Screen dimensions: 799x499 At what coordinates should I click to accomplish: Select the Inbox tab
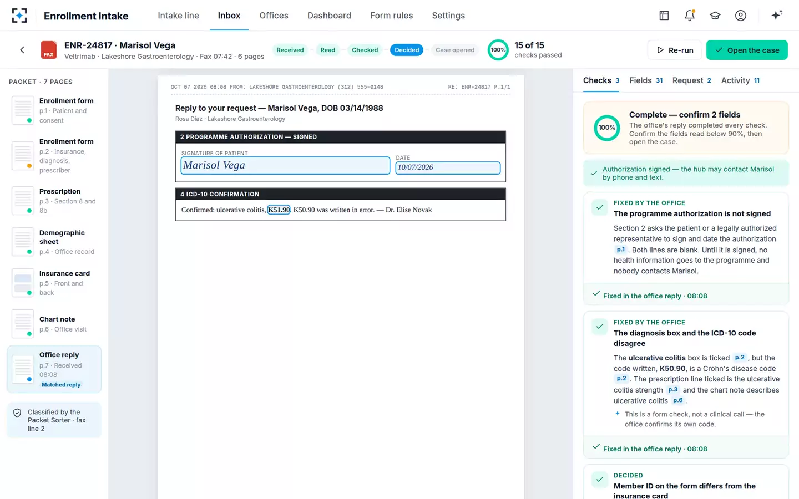[x=229, y=16]
